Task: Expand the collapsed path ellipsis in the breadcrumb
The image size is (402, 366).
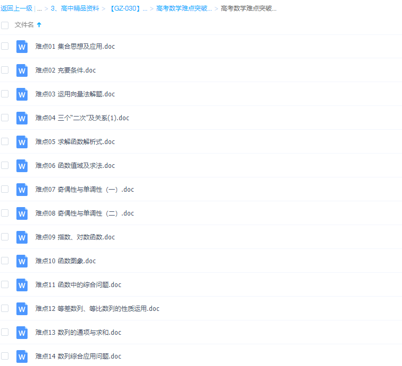Action: (x=39, y=8)
